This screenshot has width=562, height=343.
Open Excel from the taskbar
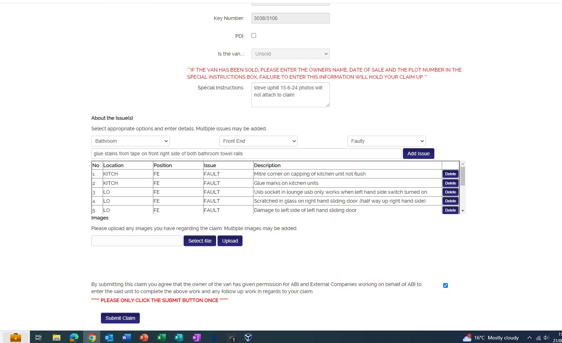tap(162, 337)
